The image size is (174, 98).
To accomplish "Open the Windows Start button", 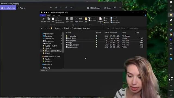I will point(171,2).
